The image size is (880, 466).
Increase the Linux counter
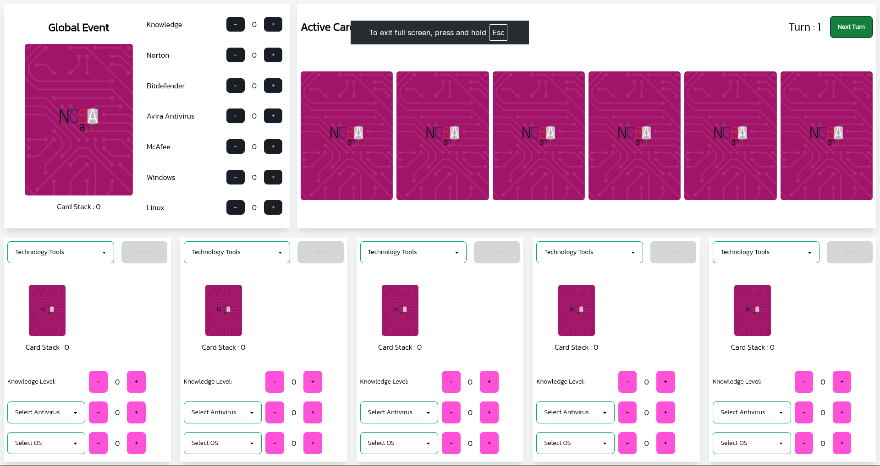273,207
